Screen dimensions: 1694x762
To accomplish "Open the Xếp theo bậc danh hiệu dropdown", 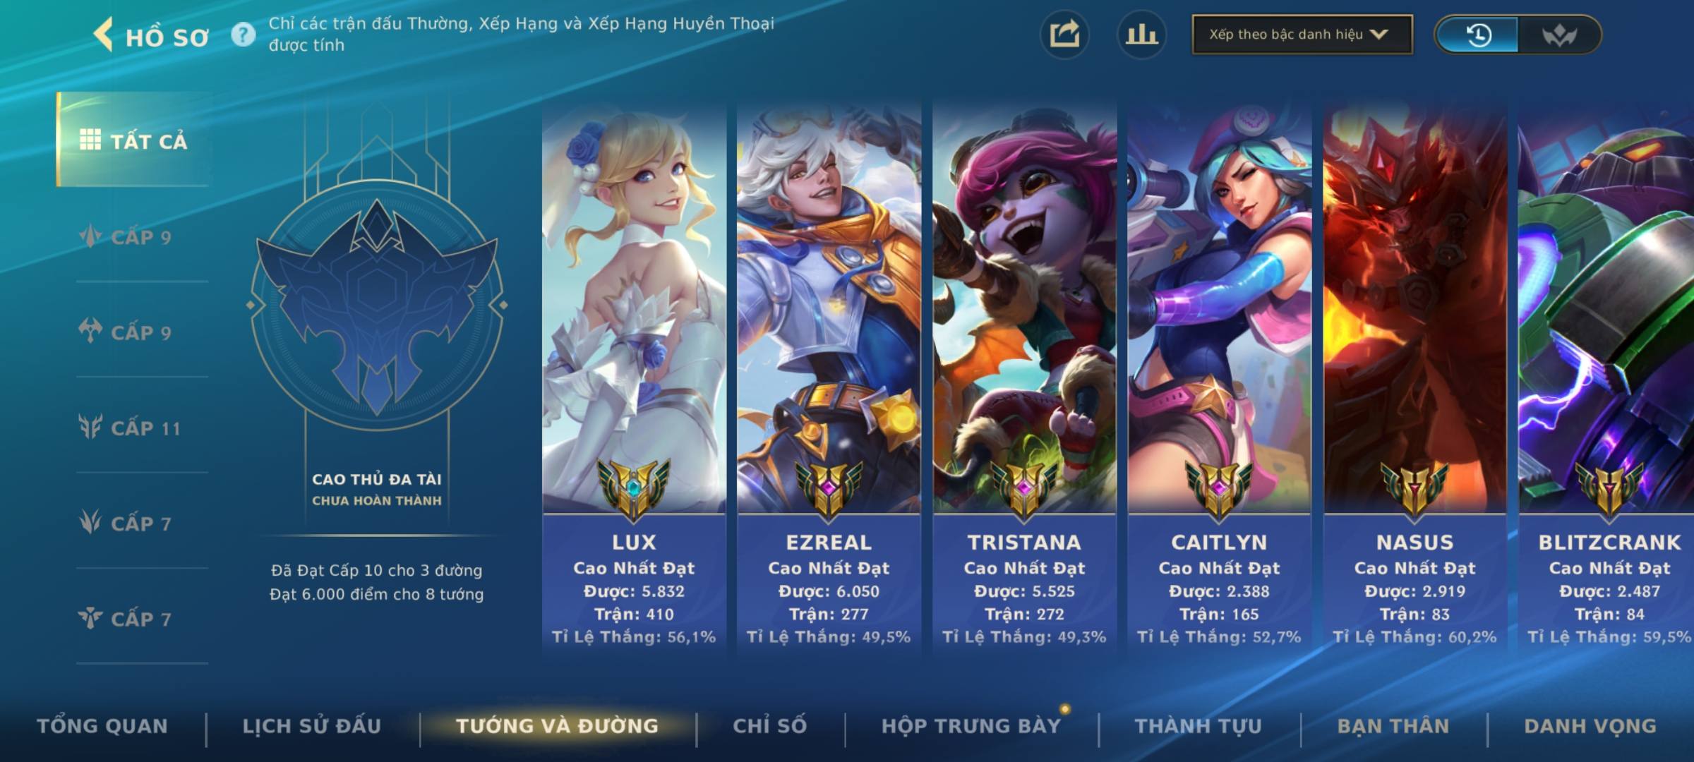I will pyautogui.click(x=1302, y=35).
